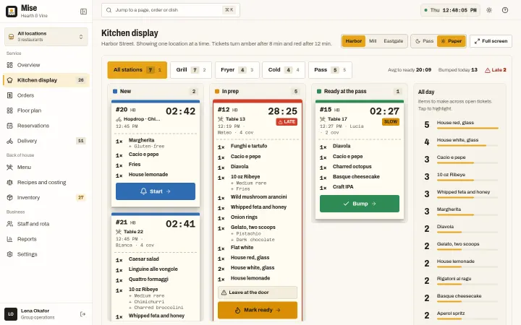This screenshot has height=325, width=521.
Task: Select the Fryer station tab
Action: point(237,70)
